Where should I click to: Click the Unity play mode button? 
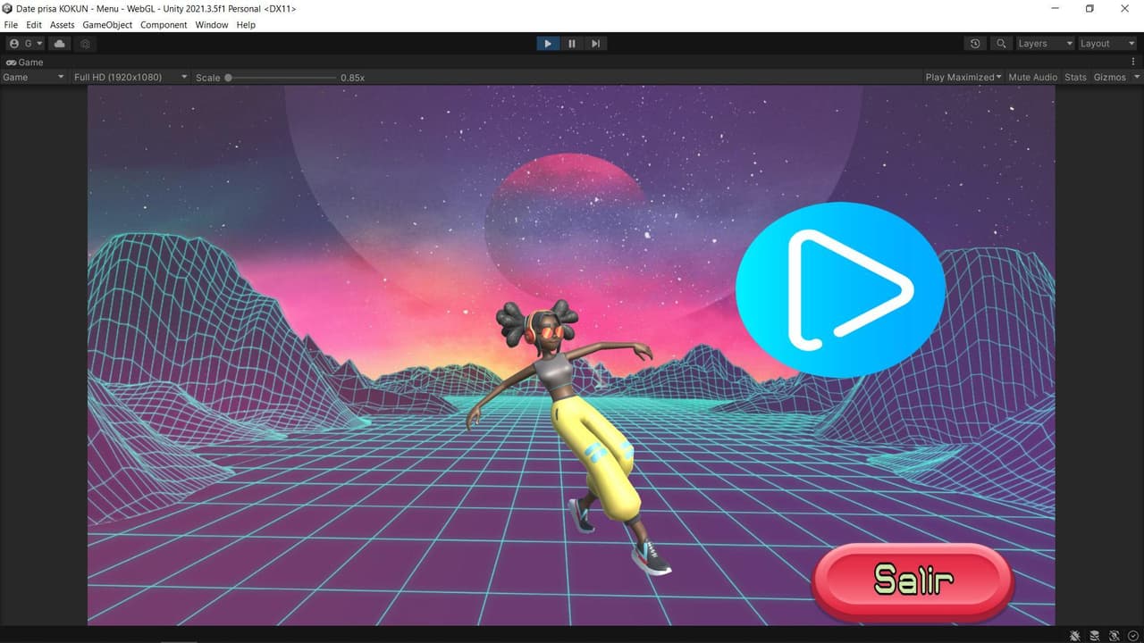(548, 43)
